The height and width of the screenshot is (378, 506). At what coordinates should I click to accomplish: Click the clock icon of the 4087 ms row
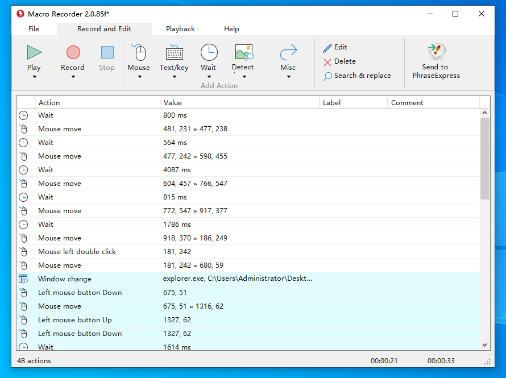23,169
